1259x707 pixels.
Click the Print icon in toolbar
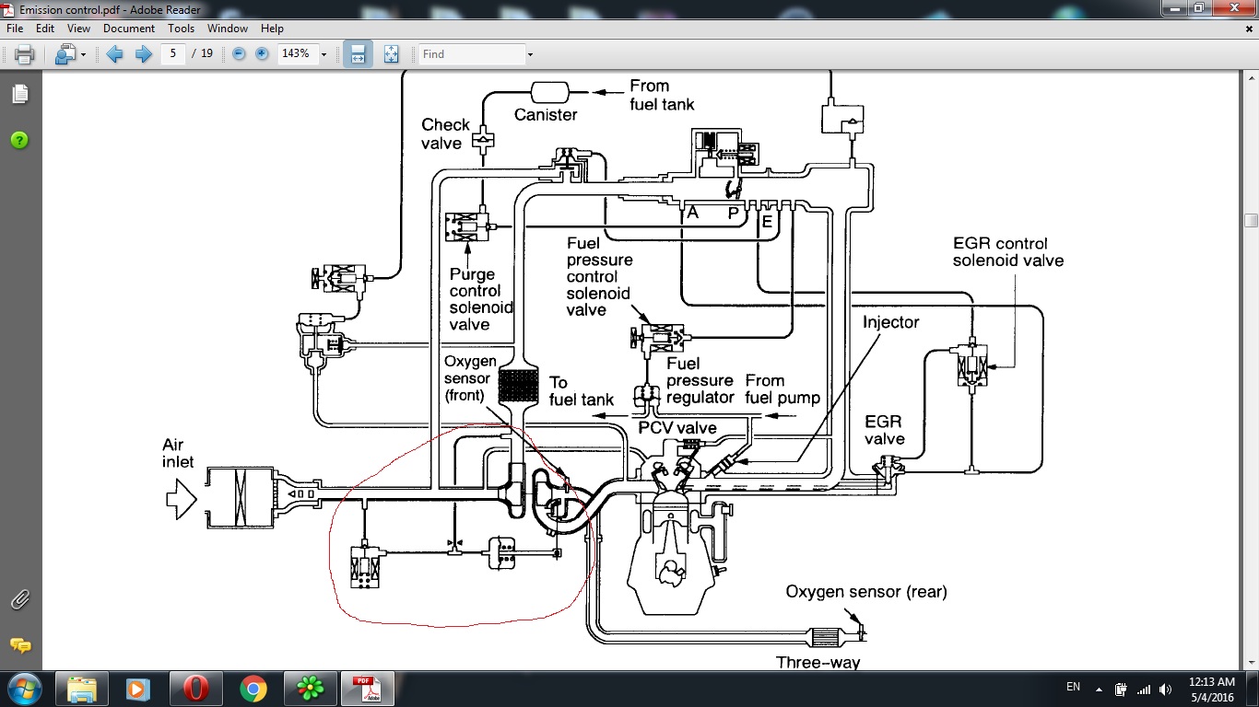pos(24,54)
